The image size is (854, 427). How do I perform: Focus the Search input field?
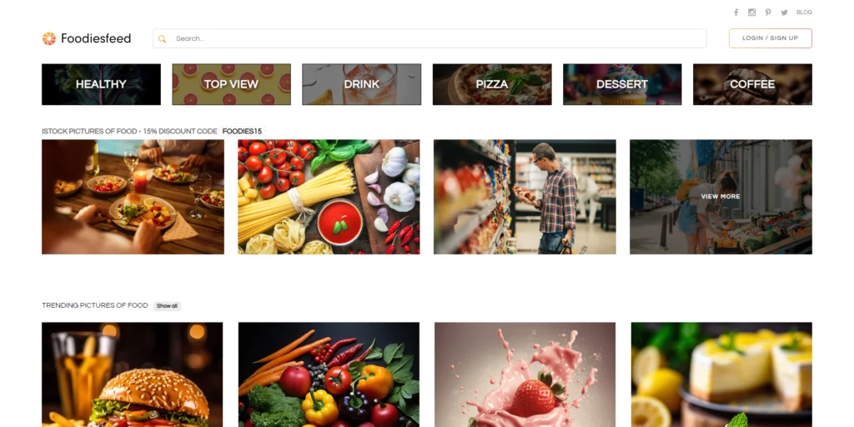[x=430, y=38]
